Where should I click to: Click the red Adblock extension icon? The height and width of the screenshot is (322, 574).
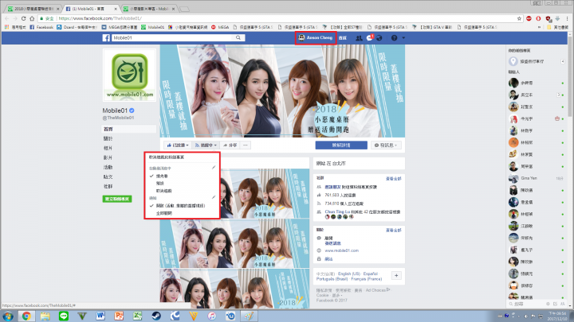pyautogui.click(x=529, y=18)
